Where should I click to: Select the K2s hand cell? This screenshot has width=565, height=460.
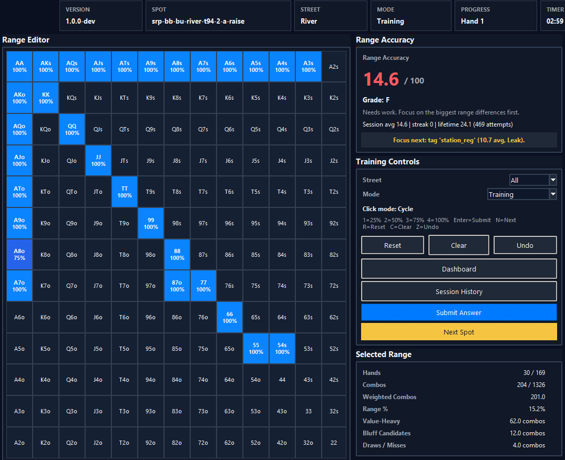[x=334, y=98]
